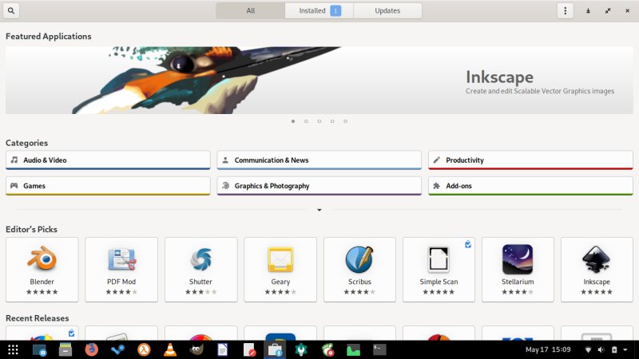Open the Audio & Video category
Image resolution: width=639 pixels, height=359 pixels.
click(108, 160)
